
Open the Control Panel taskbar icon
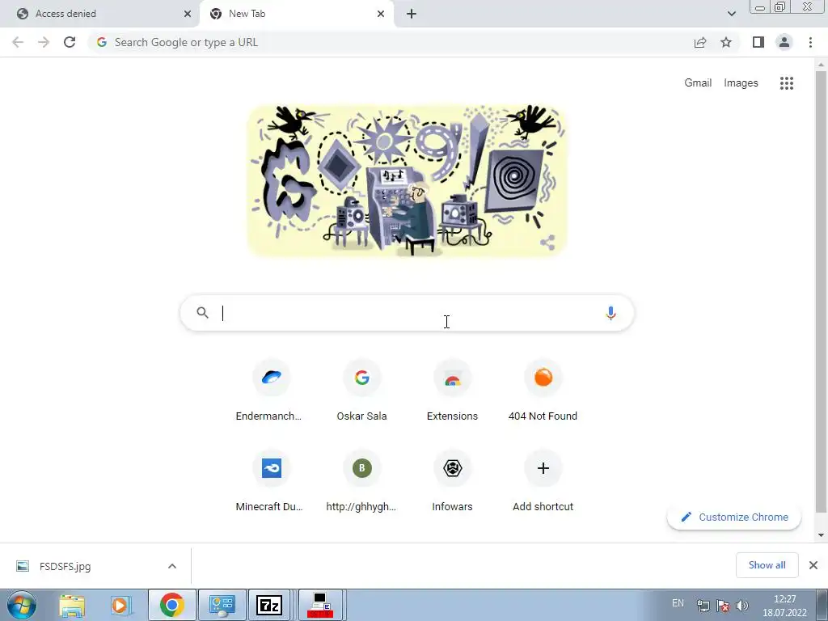tap(222, 605)
